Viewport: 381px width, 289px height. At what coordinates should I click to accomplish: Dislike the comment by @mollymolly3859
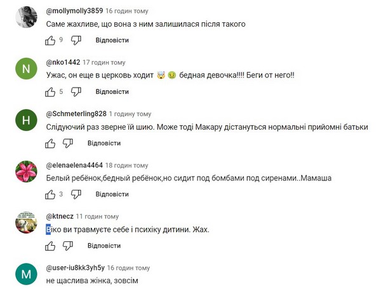pos(76,40)
